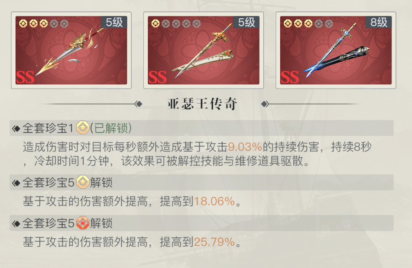This screenshot has height=268, width=412.
Task: Click the single gold star on middle card
Action: coord(156,24)
